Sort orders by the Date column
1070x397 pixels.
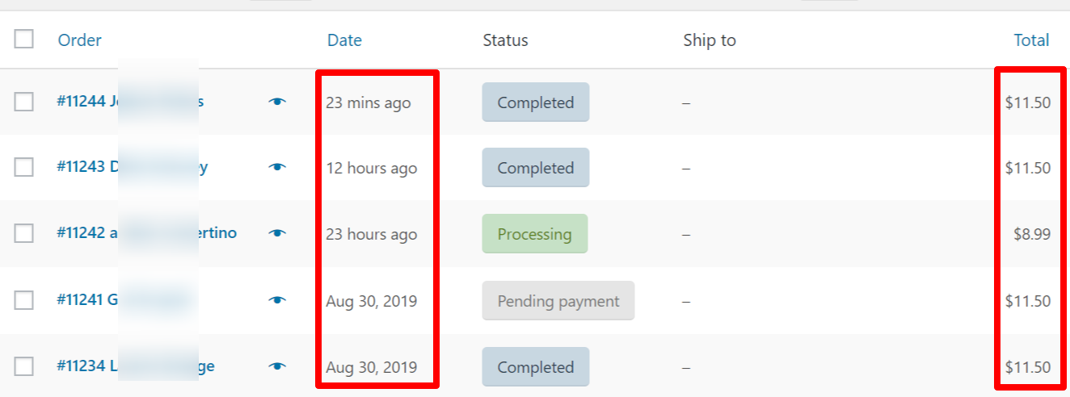pyautogui.click(x=344, y=40)
